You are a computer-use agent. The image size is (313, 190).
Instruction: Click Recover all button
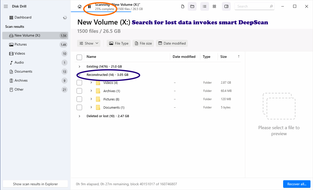[x=297, y=184]
